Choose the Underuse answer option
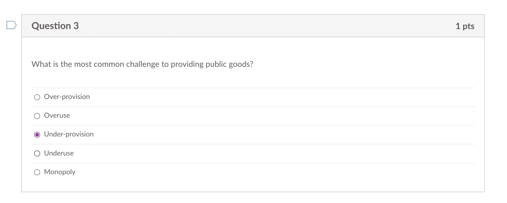The width and height of the screenshot is (507, 203). (x=37, y=153)
